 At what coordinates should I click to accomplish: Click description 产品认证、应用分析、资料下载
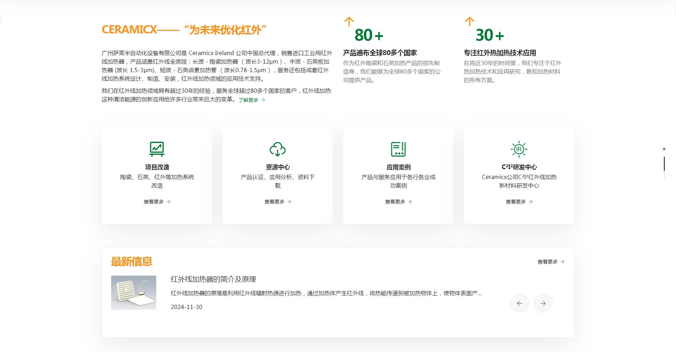tap(278, 181)
